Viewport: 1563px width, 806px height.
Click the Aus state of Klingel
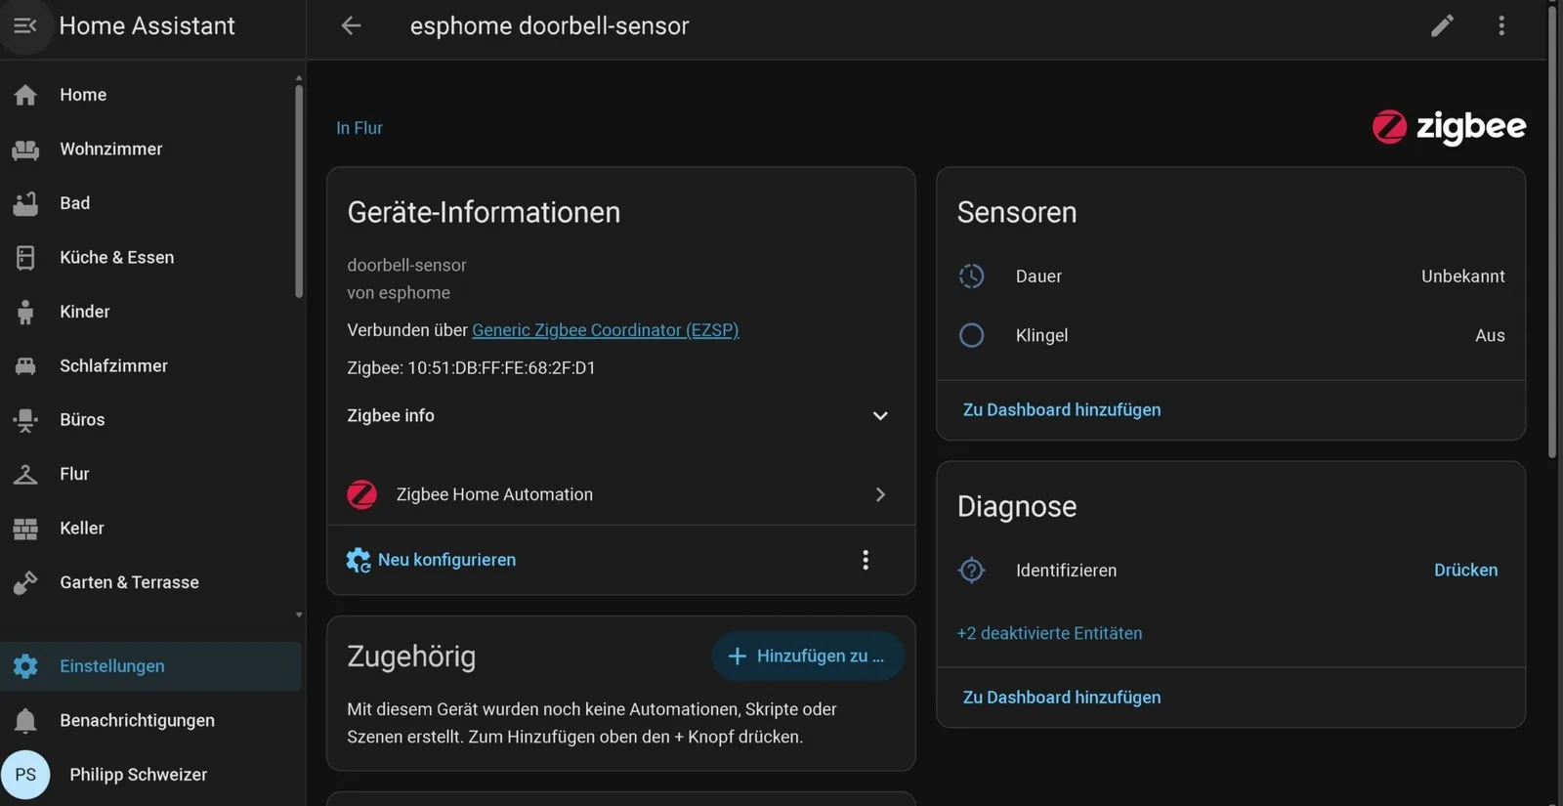pyautogui.click(x=1490, y=335)
